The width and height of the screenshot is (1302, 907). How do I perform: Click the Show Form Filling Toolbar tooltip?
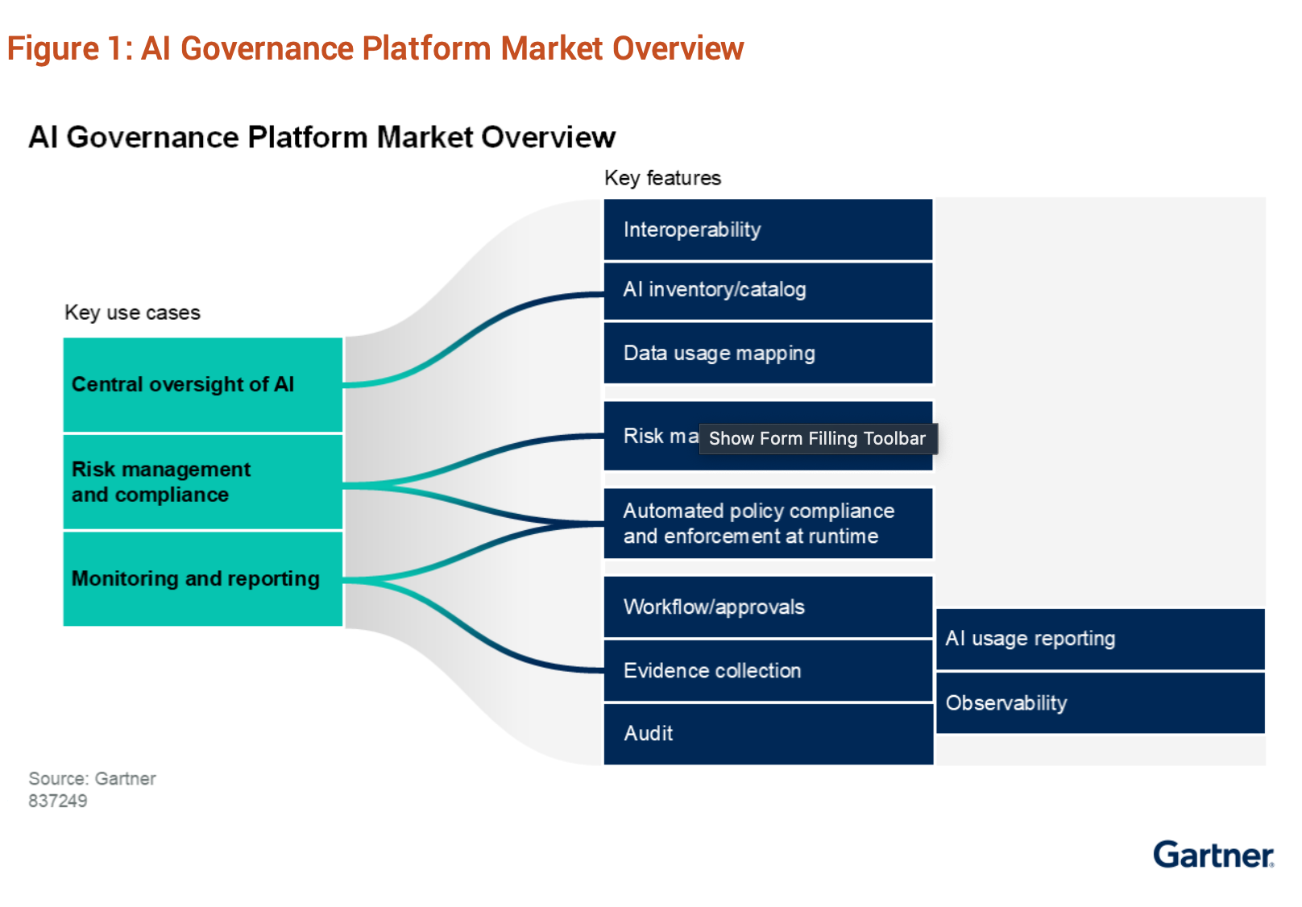pos(817,439)
